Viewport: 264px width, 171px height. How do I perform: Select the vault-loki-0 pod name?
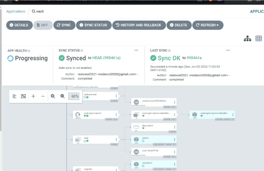147,163
